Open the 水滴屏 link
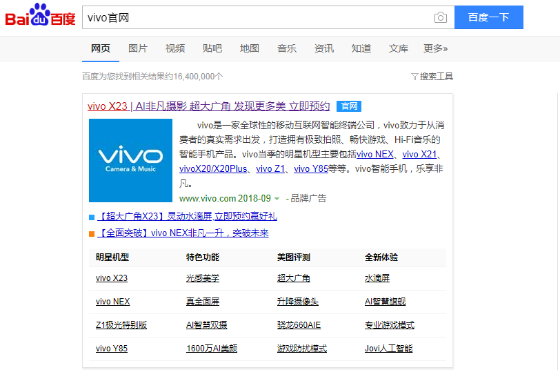Image resolution: width=560 pixels, height=370 pixels. (377, 278)
